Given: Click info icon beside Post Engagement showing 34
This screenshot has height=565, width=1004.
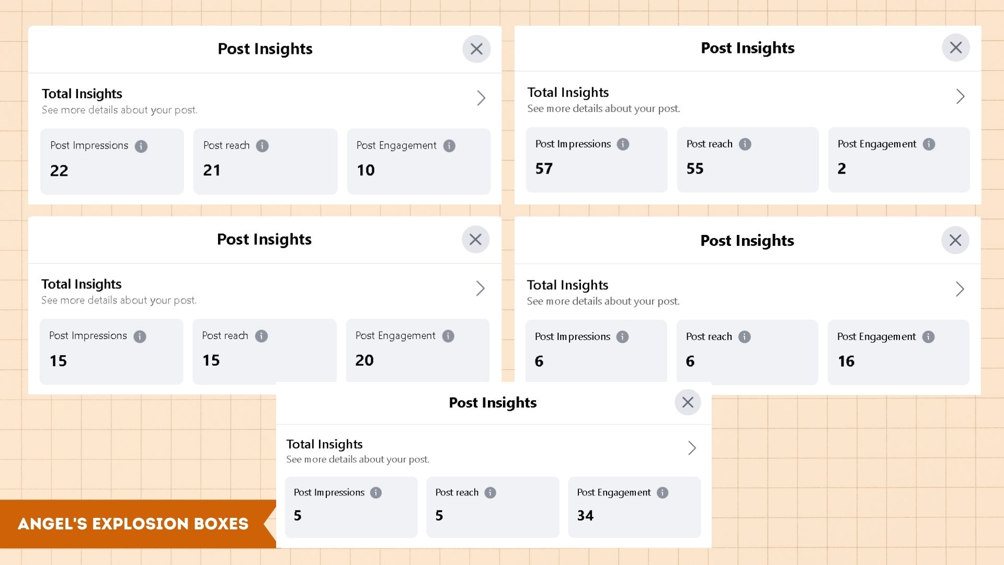Looking at the screenshot, I should pyautogui.click(x=663, y=493).
